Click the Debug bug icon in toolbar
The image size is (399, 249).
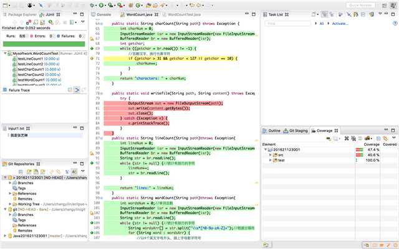[92, 6]
